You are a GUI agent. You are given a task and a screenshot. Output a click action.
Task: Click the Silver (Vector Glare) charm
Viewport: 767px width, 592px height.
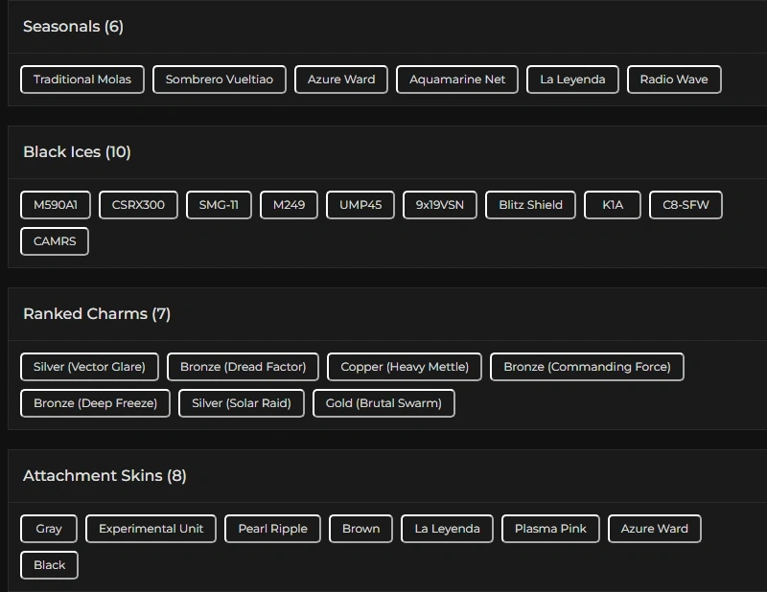tap(89, 367)
